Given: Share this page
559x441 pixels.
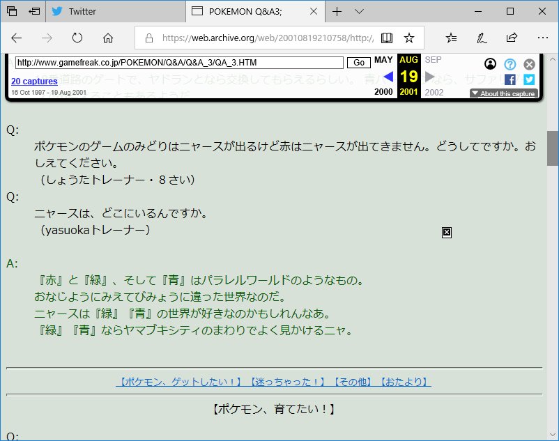Looking at the screenshot, I should (x=512, y=38).
